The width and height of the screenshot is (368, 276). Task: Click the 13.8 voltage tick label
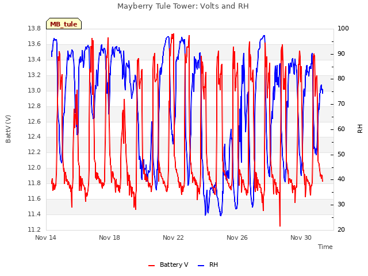tap(34, 29)
